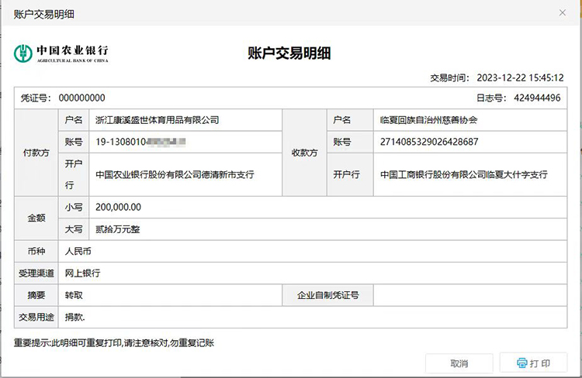Click the 打印 print button
Screen dimensions: 582x378
tap(533, 363)
